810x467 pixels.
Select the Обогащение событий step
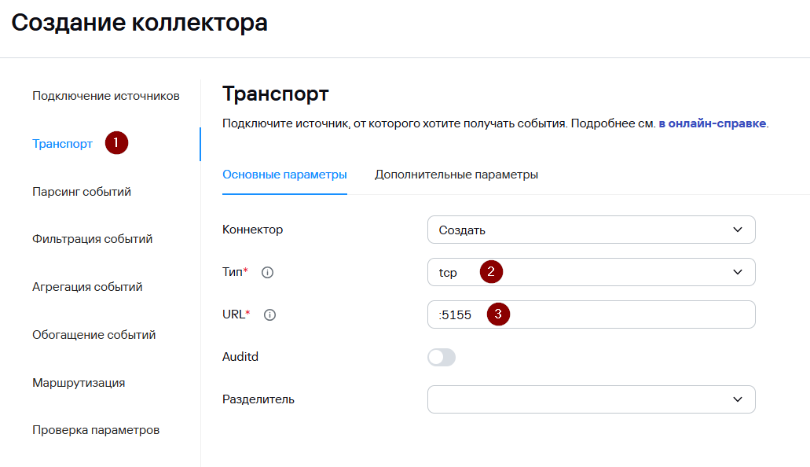tap(93, 335)
